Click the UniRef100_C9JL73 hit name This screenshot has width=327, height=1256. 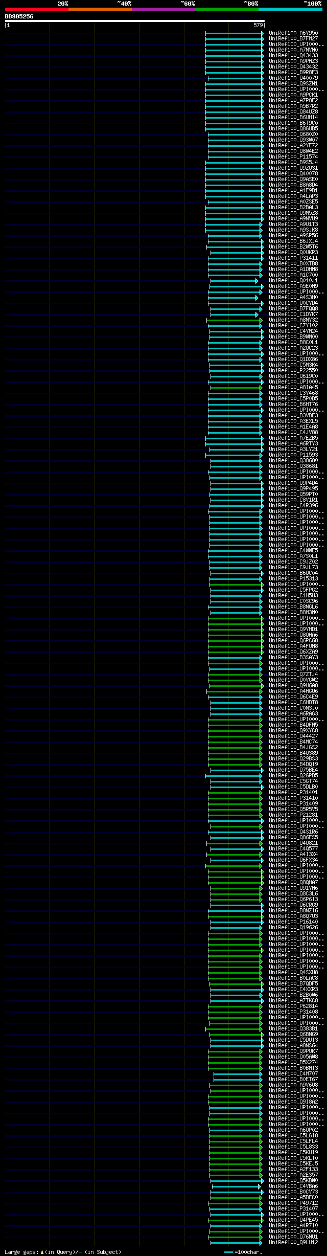click(293, 568)
